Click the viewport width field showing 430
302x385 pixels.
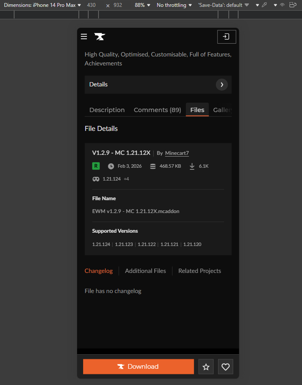(x=92, y=5)
